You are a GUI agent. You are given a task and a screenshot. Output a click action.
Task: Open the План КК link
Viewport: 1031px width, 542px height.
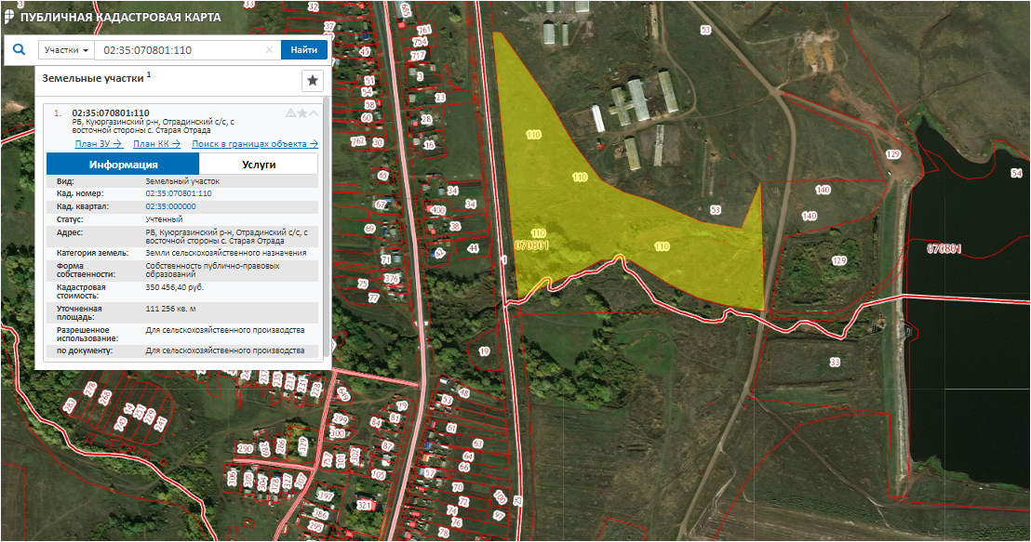click(x=157, y=144)
